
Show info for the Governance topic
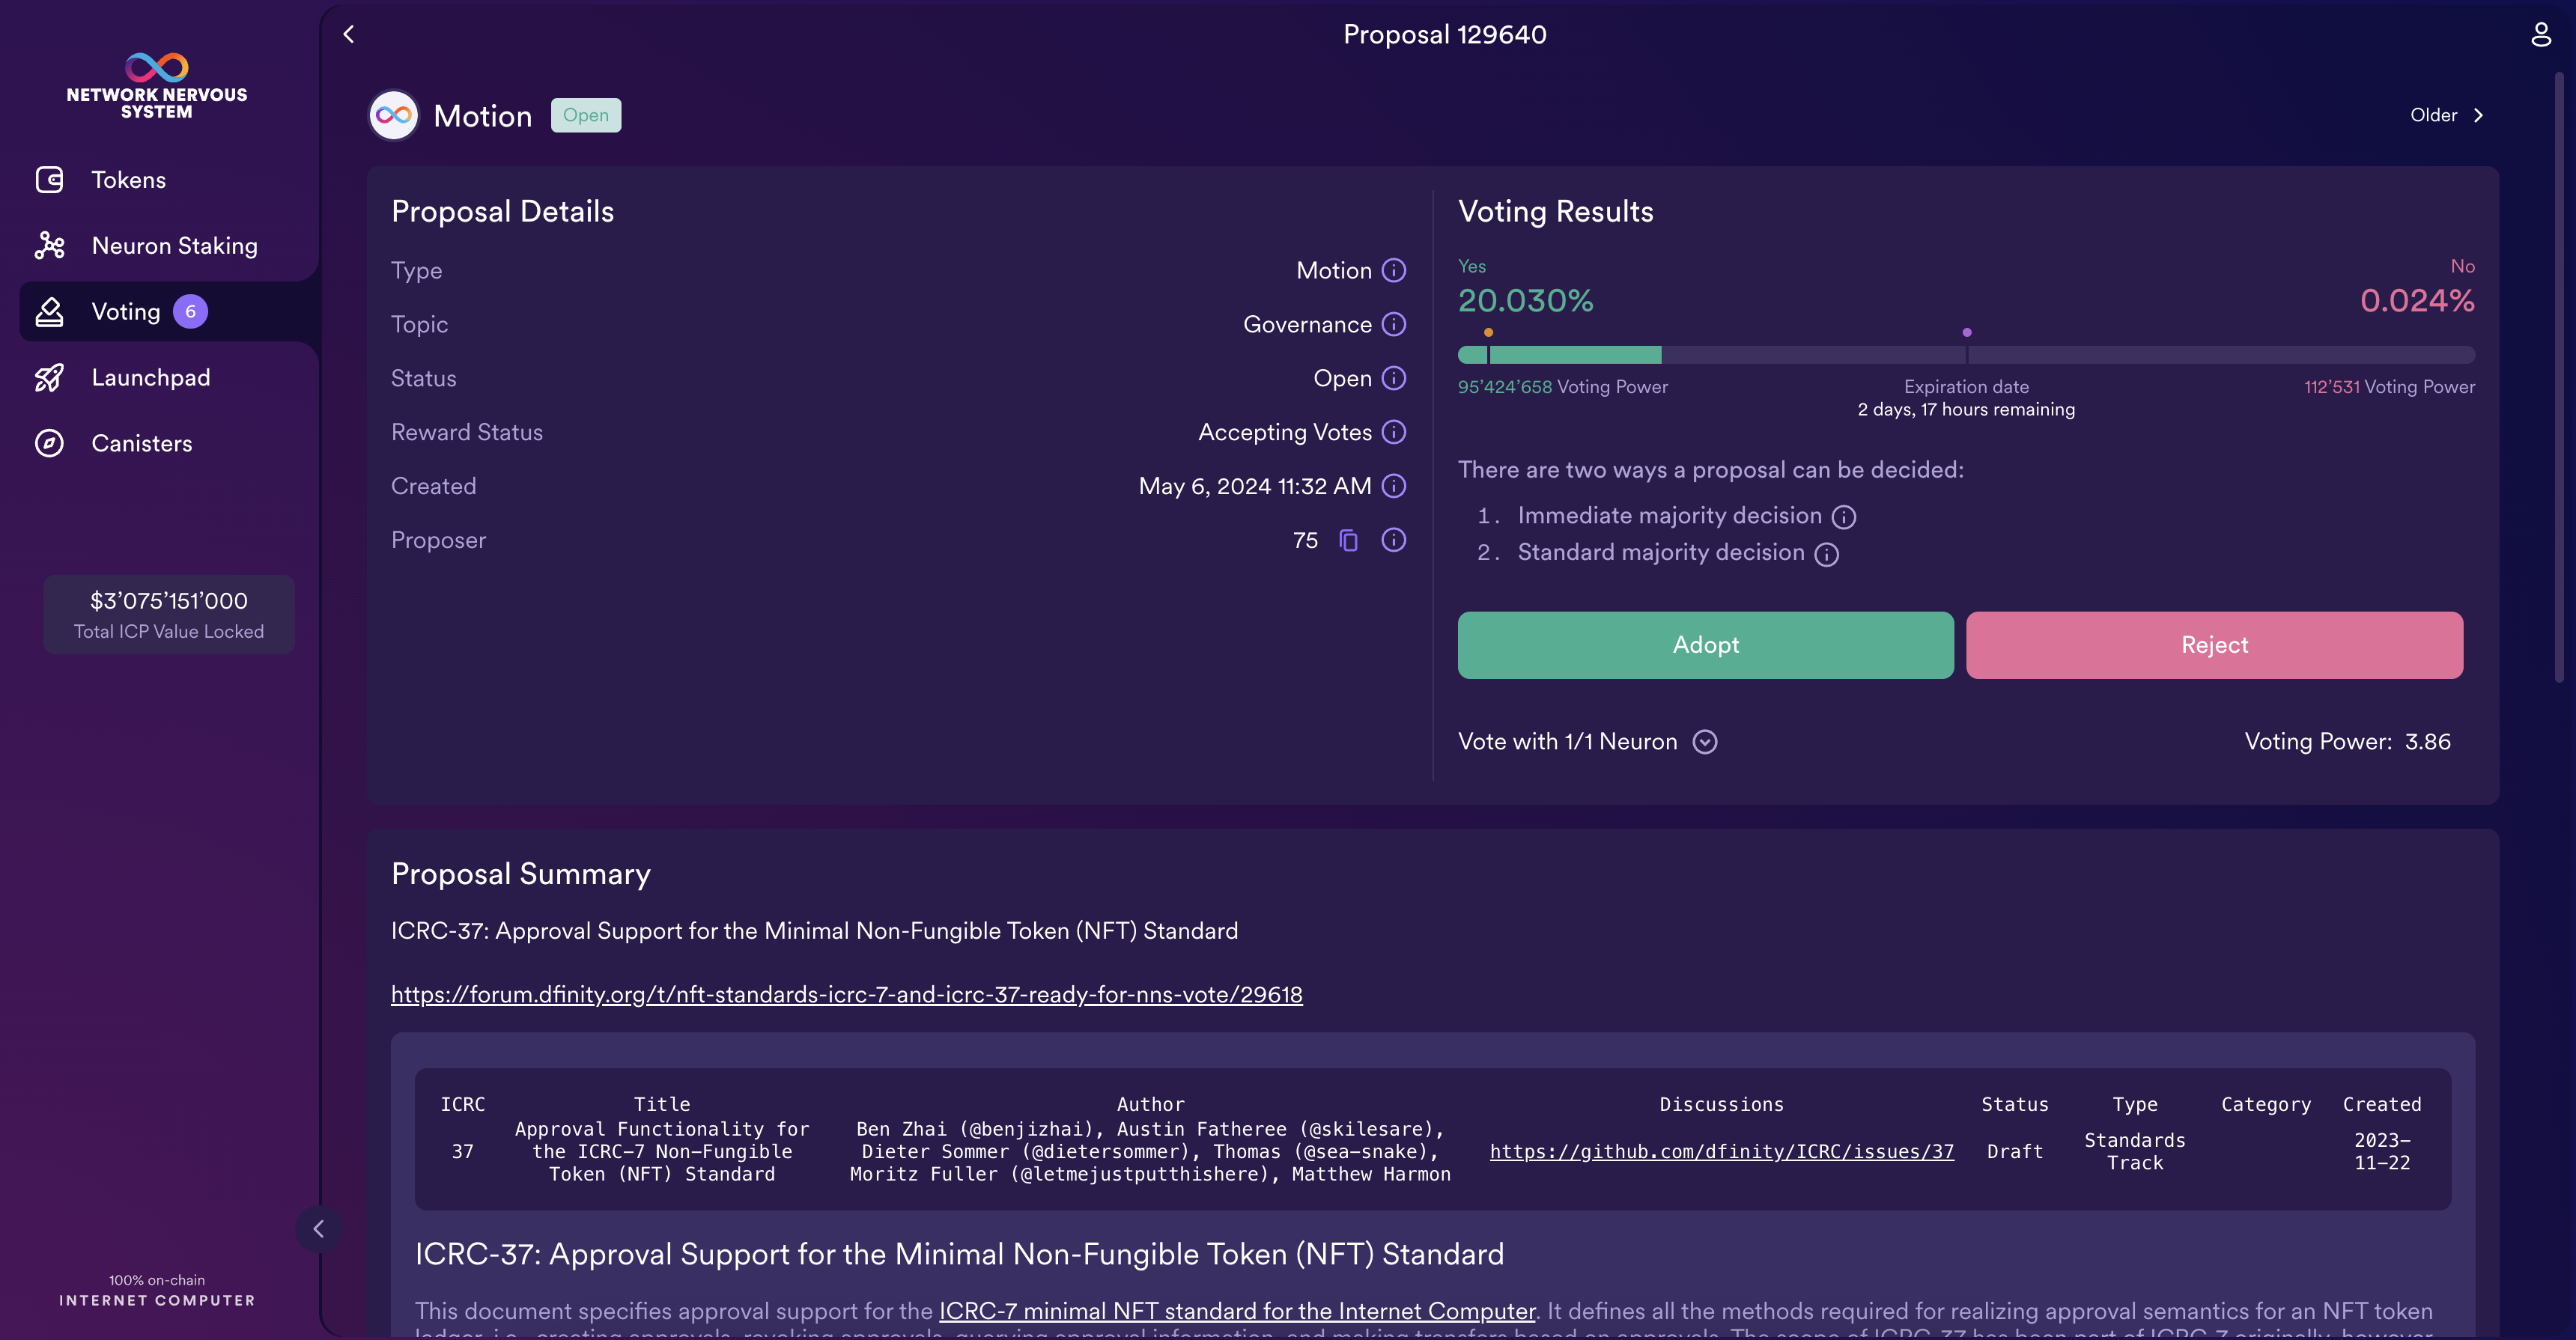pyautogui.click(x=1393, y=325)
